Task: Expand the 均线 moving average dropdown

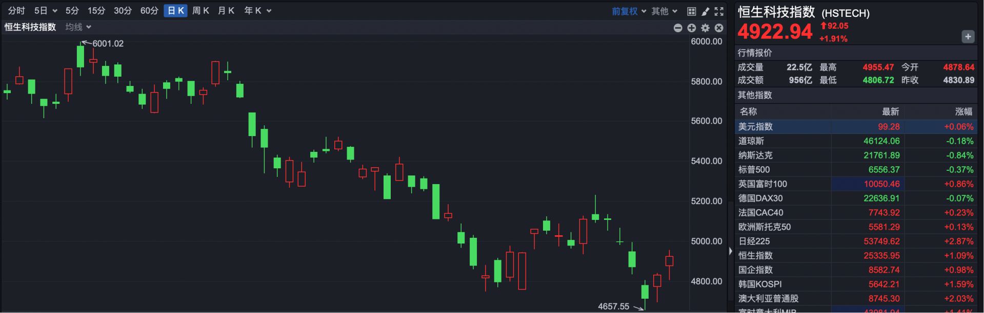Action: point(78,27)
